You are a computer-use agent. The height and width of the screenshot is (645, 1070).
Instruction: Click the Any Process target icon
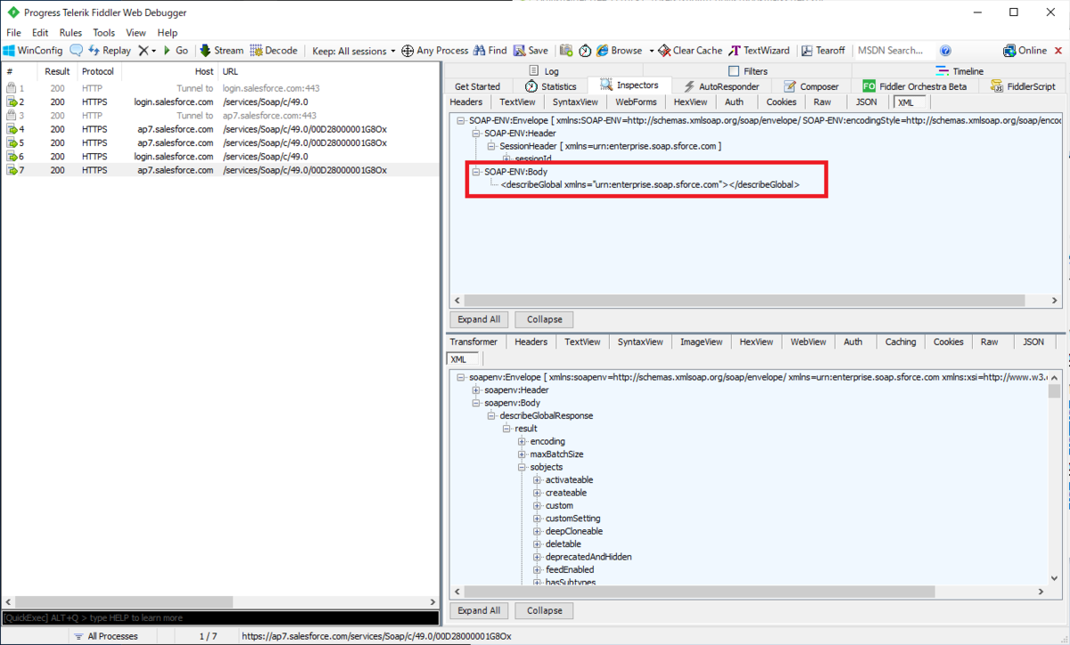click(x=407, y=51)
